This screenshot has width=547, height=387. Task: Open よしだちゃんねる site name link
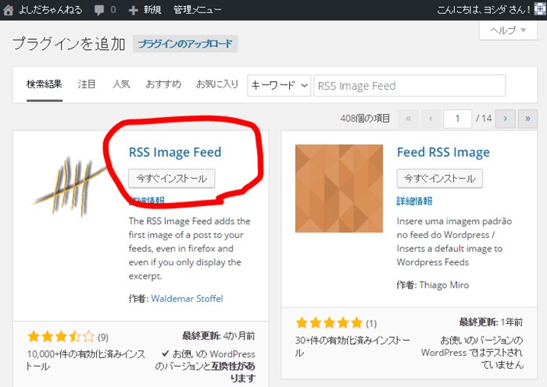tap(50, 10)
